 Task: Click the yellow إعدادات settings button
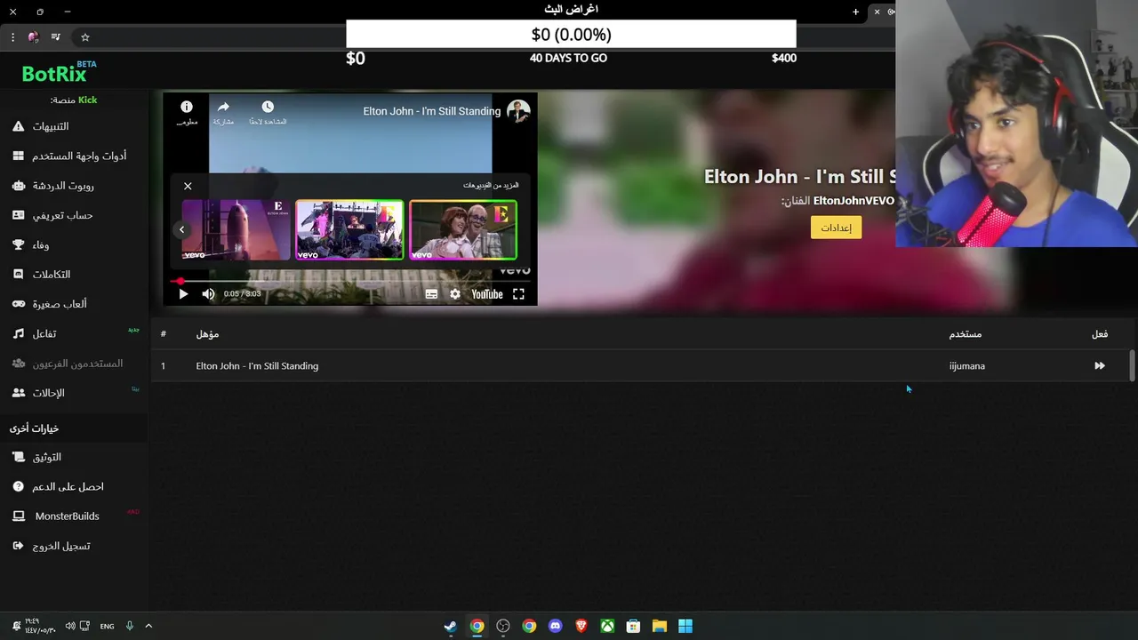click(836, 228)
